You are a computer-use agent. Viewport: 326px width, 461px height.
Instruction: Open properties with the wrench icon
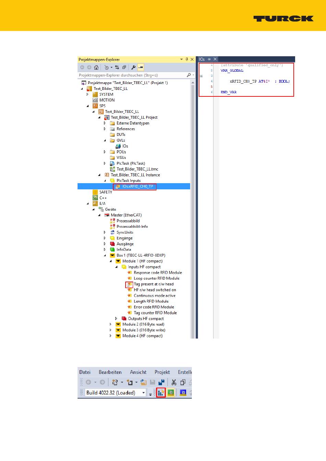pos(133,67)
